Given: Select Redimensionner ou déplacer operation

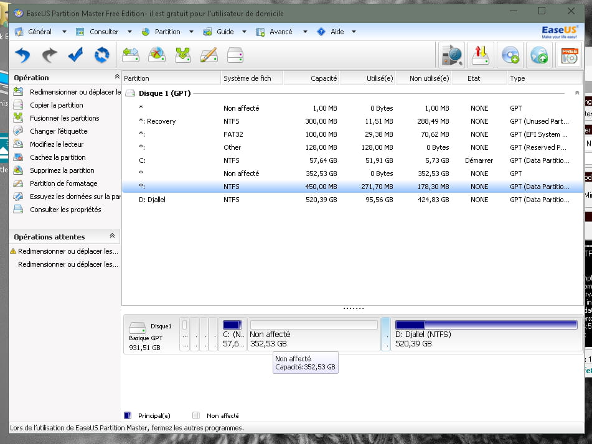Looking at the screenshot, I should click(75, 92).
